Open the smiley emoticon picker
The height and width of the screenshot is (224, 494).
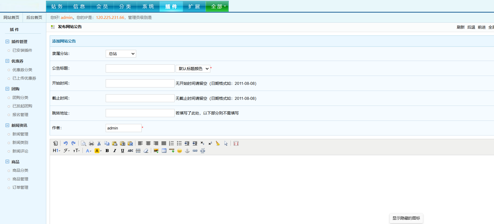tap(180, 151)
